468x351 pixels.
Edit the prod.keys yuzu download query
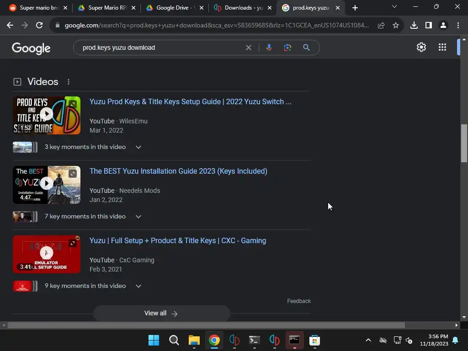(161, 48)
